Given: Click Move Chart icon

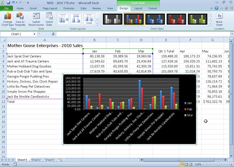Looking at the screenshot, I should (219, 19).
